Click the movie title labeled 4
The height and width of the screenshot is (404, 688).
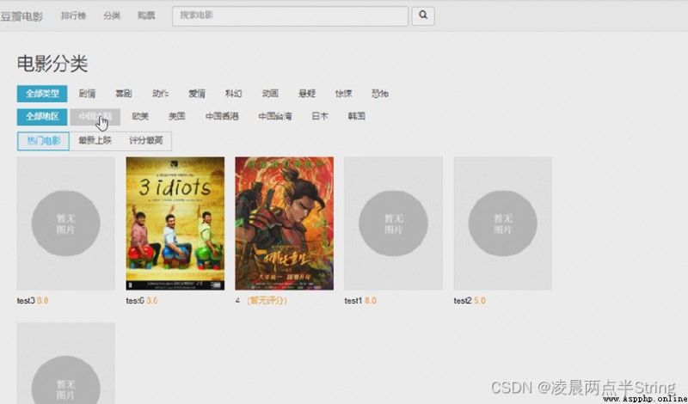click(x=237, y=301)
